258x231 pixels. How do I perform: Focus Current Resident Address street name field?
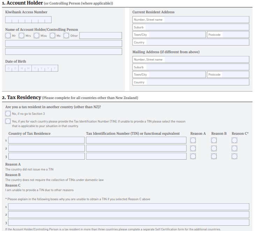click(191, 20)
